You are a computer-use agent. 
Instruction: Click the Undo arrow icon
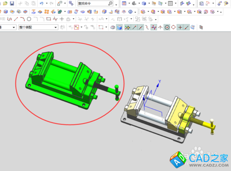coord(42,3)
